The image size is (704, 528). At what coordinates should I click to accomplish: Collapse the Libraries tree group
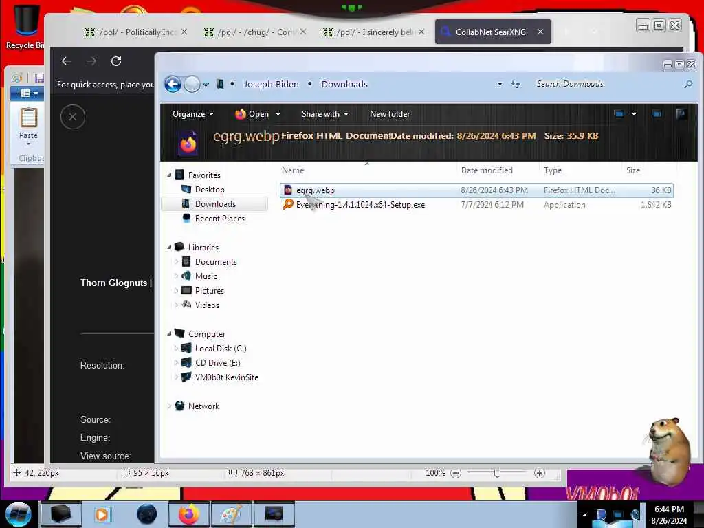tap(169, 247)
